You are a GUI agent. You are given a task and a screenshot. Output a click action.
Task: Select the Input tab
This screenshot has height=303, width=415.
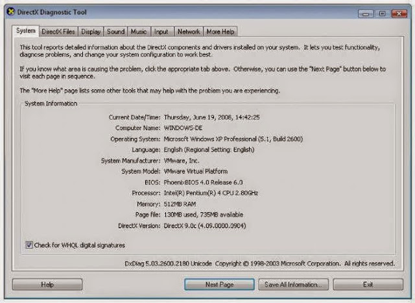[x=161, y=32]
